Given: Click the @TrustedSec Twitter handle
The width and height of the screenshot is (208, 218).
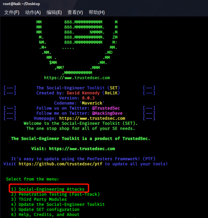Looking at the screenshot, I should [x=106, y=108].
